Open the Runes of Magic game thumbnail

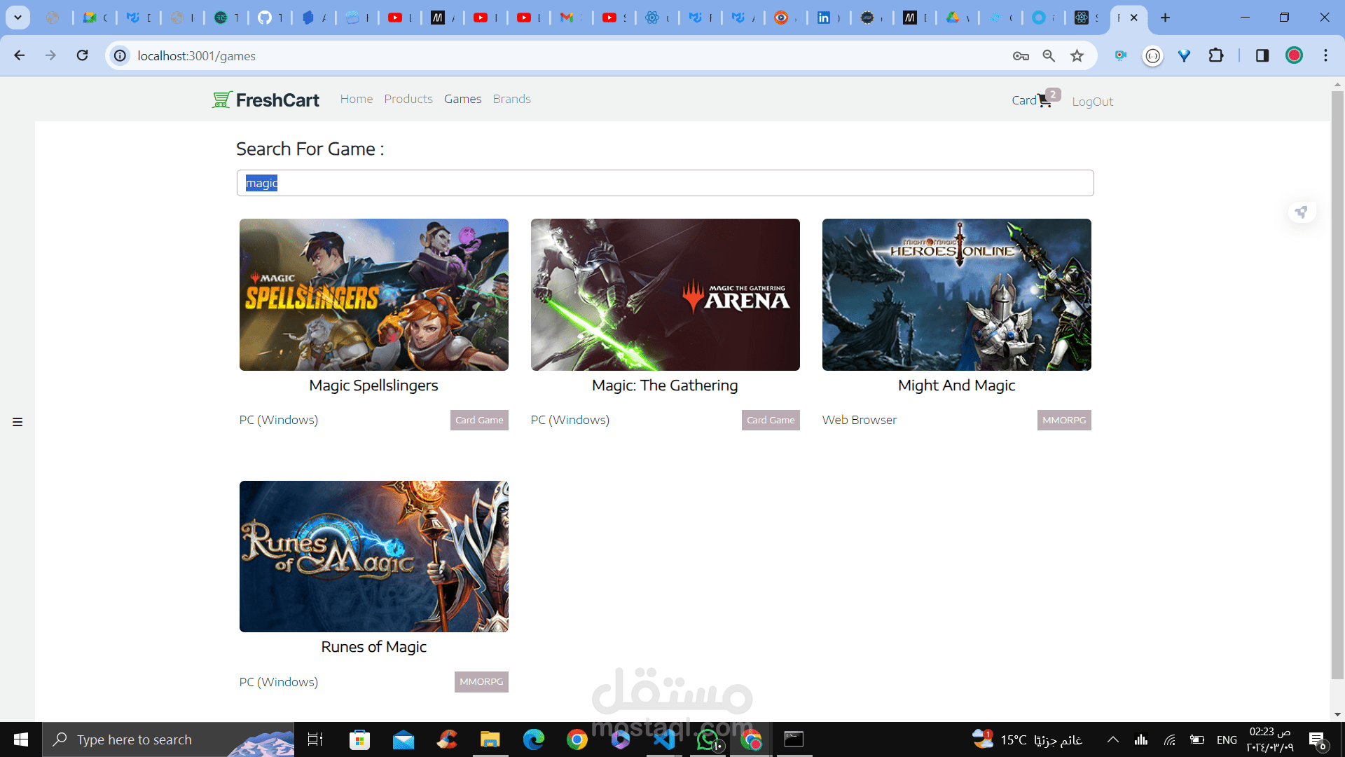pos(373,557)
